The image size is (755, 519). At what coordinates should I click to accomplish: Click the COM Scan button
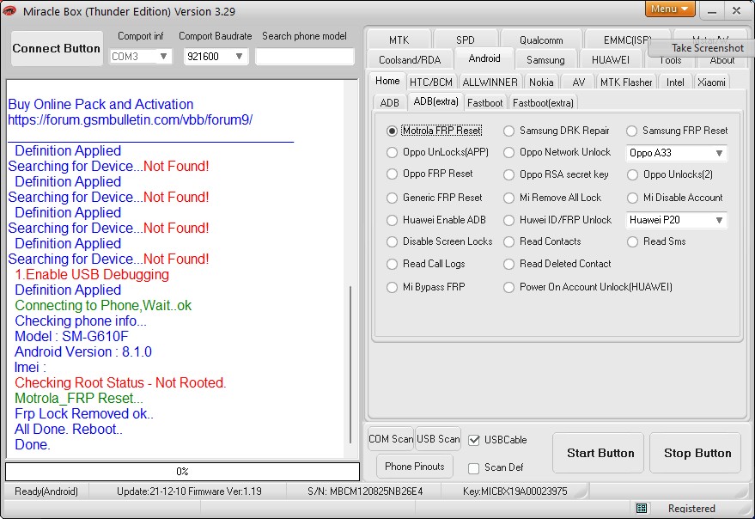point(391,439)
